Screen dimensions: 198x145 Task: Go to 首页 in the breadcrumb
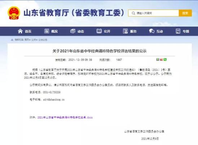tap(27, 40)
